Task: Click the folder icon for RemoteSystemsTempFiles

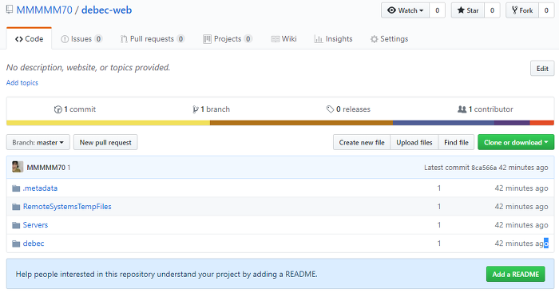Action: point(16,207)
